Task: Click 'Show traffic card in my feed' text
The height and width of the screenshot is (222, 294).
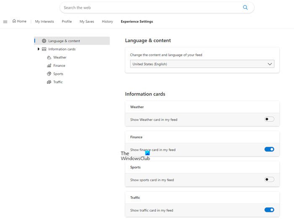Action: click(152, 210)
